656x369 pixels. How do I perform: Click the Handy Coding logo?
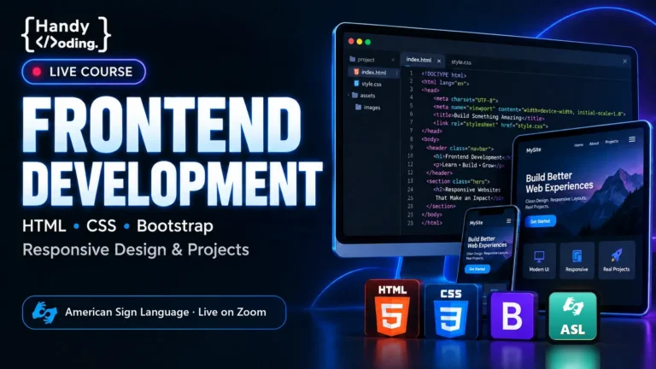coord(66,34)
